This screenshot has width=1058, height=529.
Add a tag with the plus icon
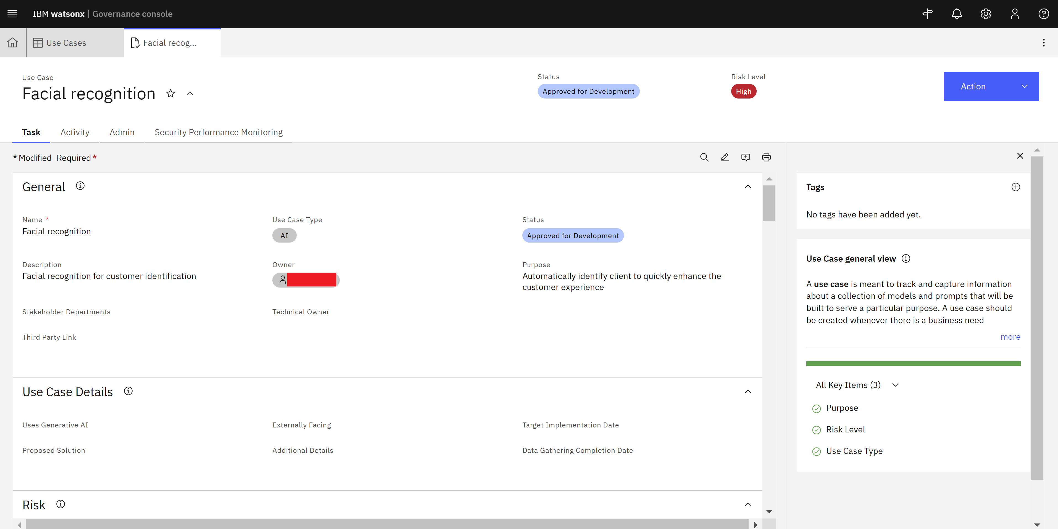[x=1015, y=187]
